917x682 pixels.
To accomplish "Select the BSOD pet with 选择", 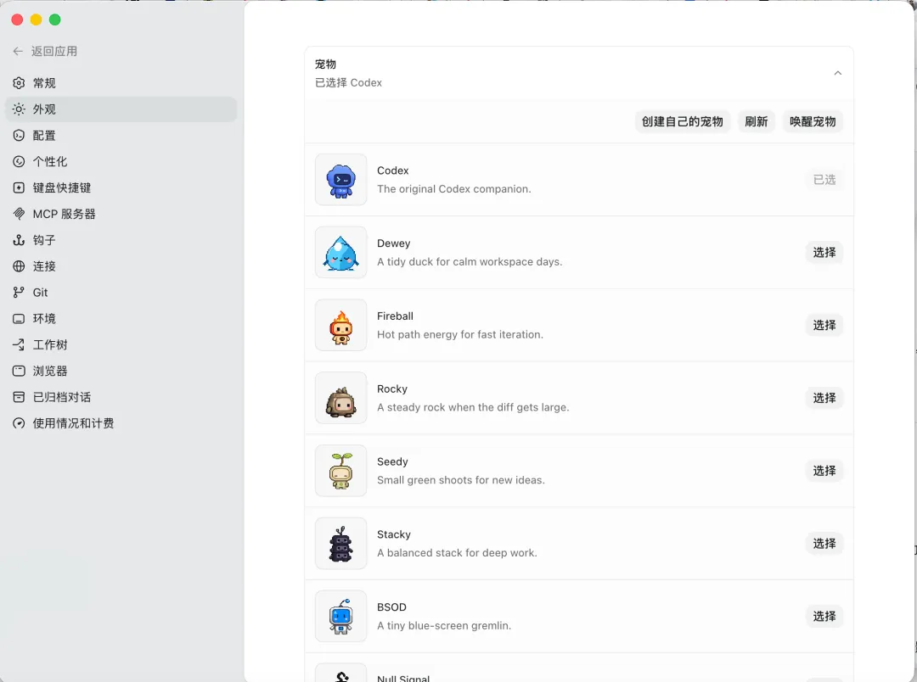I will tap(824, 616).
